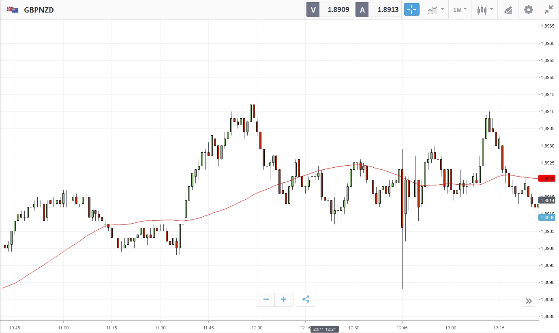Zoom in with the plus button
Image resolution: width=559 pixels, height=333 pixels.
tap(284, 299)
